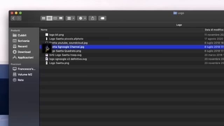Maximize window with the green button
The width and height of the screenshot is (224, 126).
[x=20, y=13]
